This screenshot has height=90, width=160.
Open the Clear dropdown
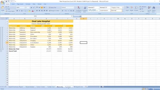pyautogui.click(x=142, y=11)
